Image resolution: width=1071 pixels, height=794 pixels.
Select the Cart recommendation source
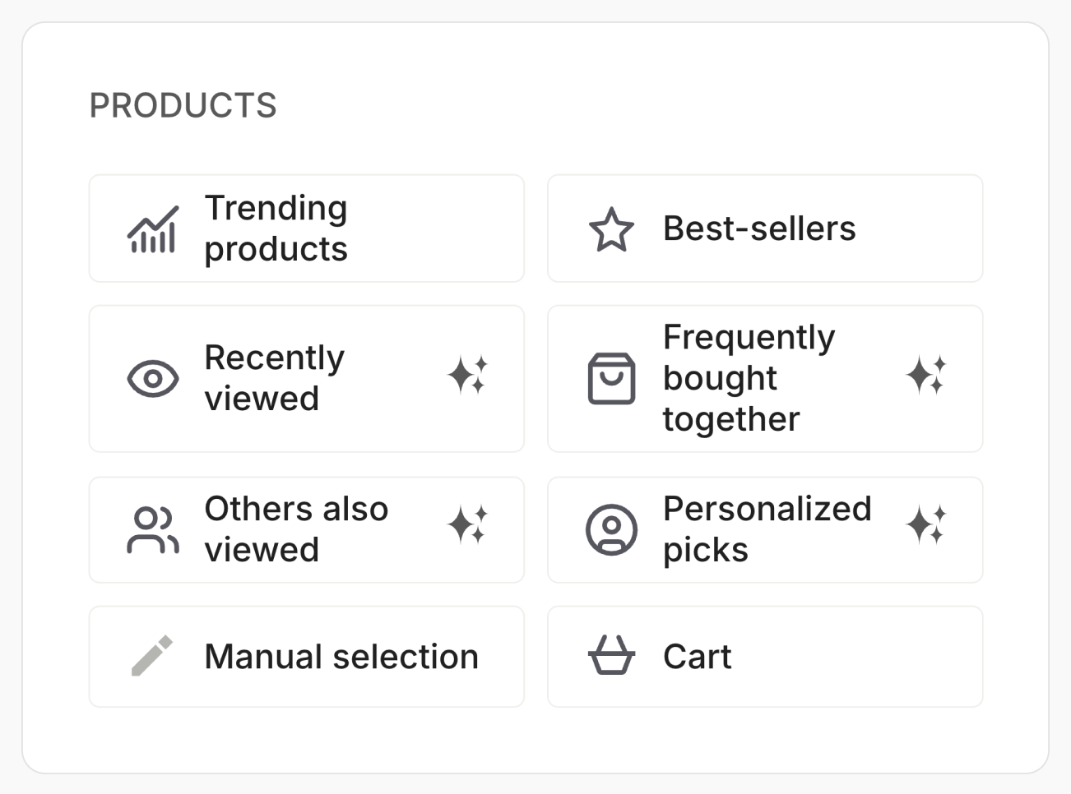pos(765,656)
